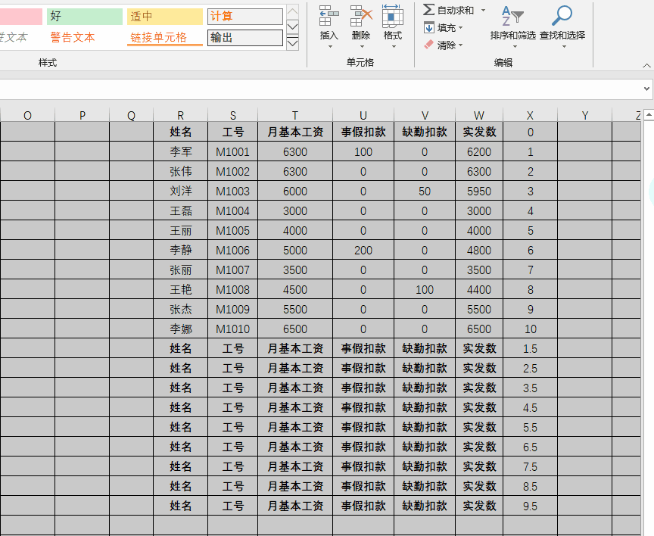Open the 格式 dropdown arrow
654x536 pixels.
pyautogui.click(x=394, y=47)
